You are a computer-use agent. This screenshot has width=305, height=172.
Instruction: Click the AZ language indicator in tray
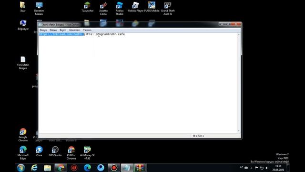242,167
